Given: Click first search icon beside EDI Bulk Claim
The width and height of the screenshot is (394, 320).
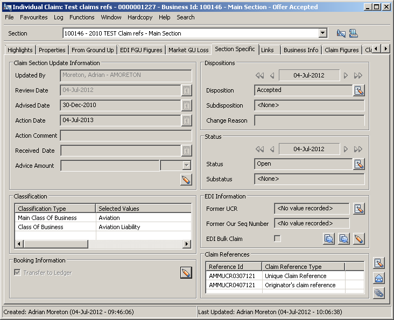Looking at the screenshot, I should (x=329, y=239).
